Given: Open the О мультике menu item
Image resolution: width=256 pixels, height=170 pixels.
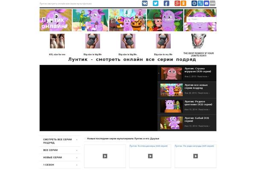Looking at the screenshot, I should [172, 20].
